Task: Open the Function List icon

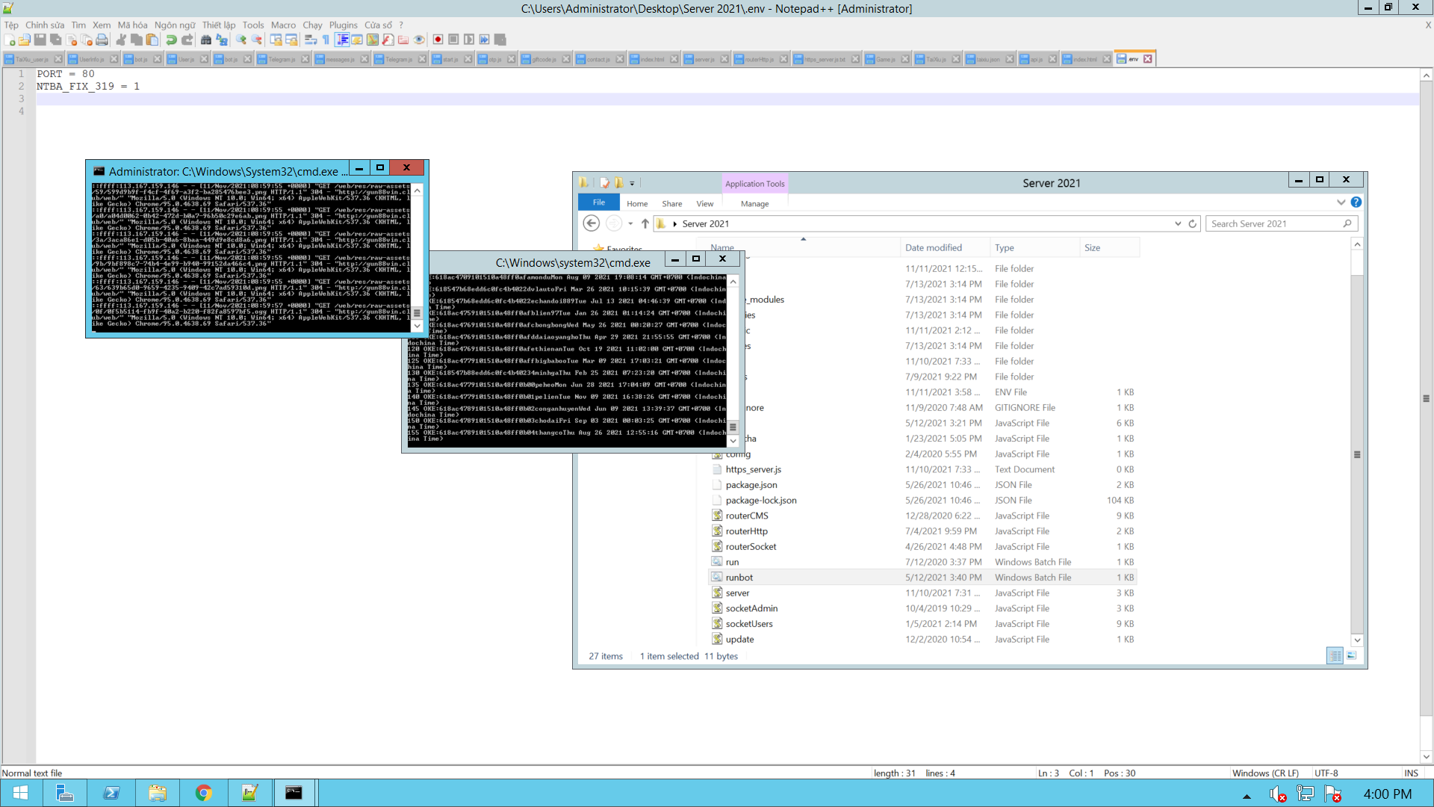Action: pos(388,40)
